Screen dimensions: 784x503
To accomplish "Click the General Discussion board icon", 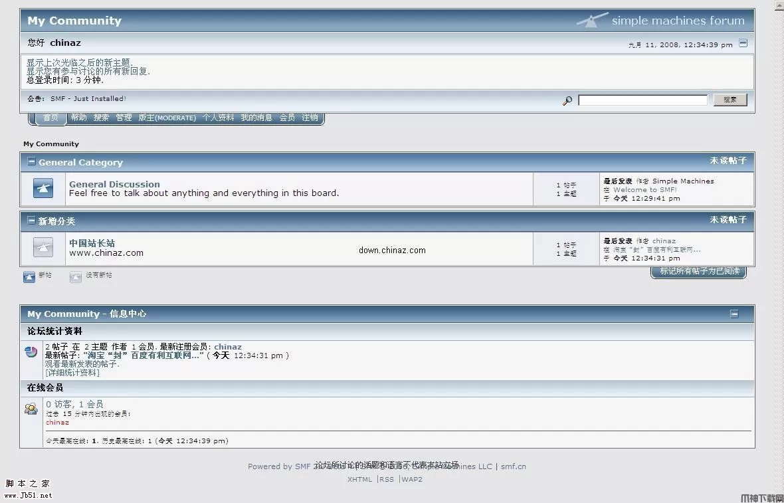I will click(43, 188).
